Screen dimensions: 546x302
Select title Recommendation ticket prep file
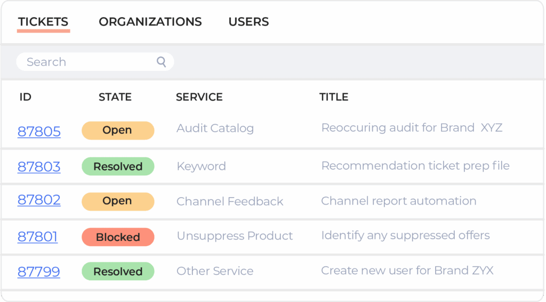pos(415,166)
